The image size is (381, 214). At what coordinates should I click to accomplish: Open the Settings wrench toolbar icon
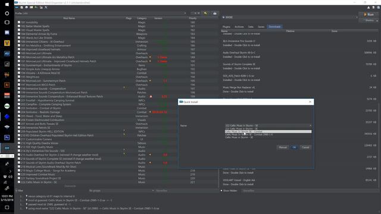point(46,8)
